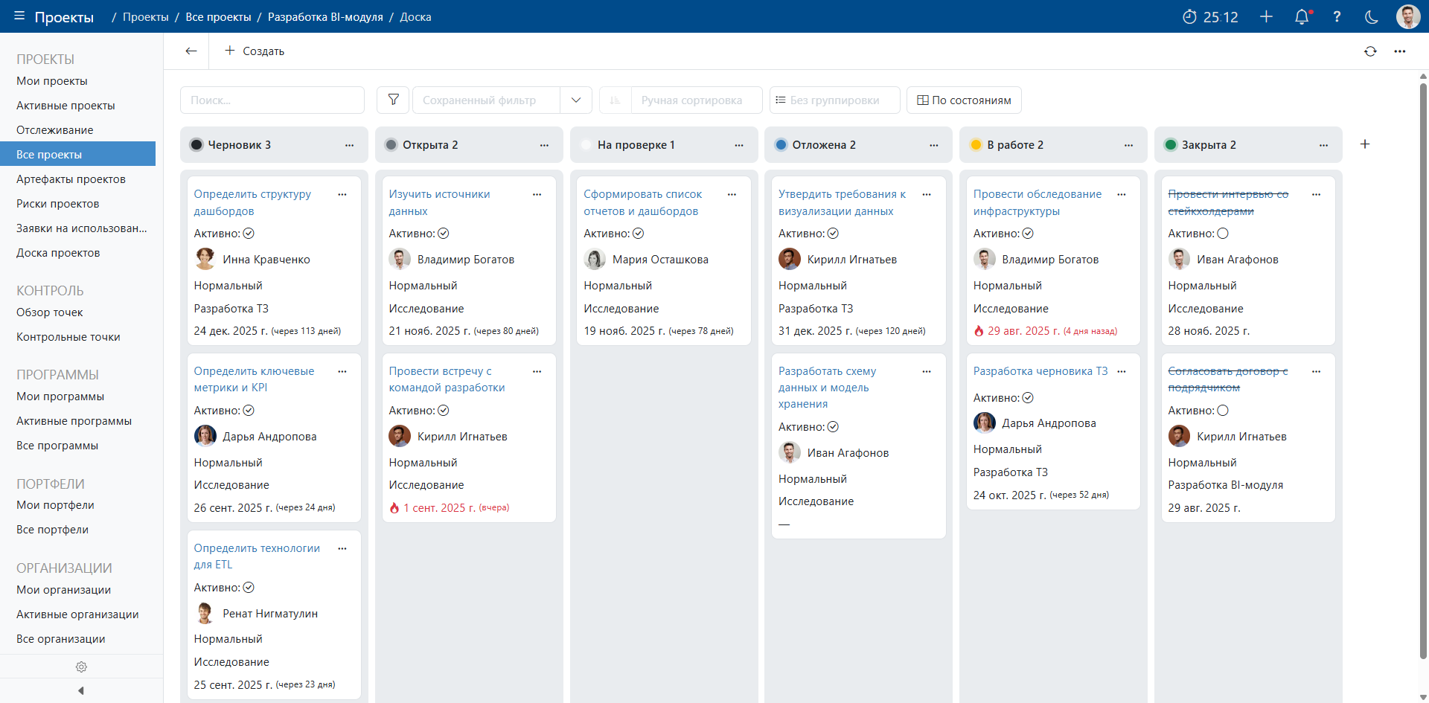Open the hamburger navigation menu

(19, 16)
